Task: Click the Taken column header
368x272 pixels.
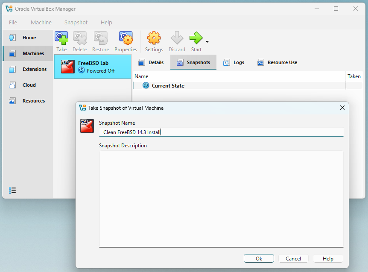Action: [x=354, y=76]
